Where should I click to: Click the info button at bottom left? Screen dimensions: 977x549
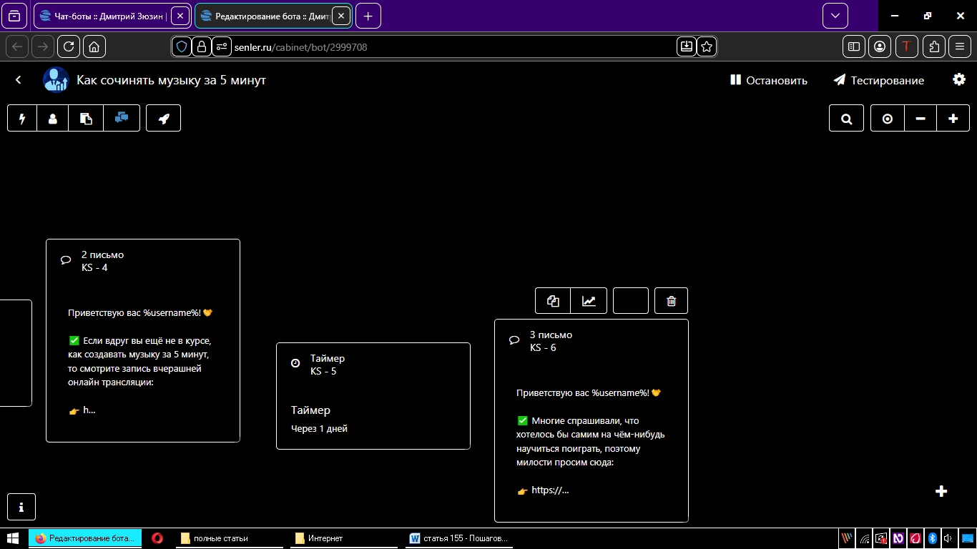pos(21,507)
